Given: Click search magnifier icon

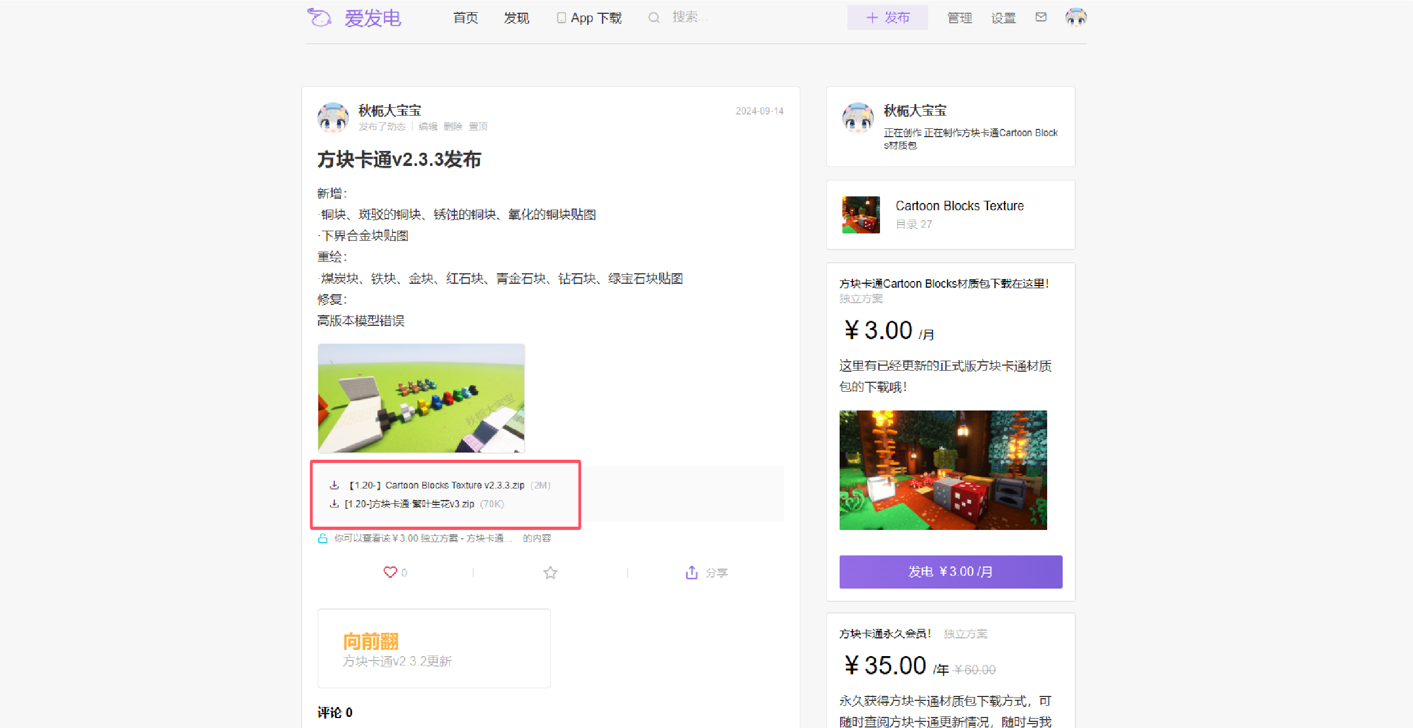Looking at the screenshot, I should pos(654,18).
